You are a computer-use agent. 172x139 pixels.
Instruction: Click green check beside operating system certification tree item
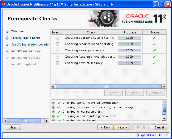pos(59,103)
